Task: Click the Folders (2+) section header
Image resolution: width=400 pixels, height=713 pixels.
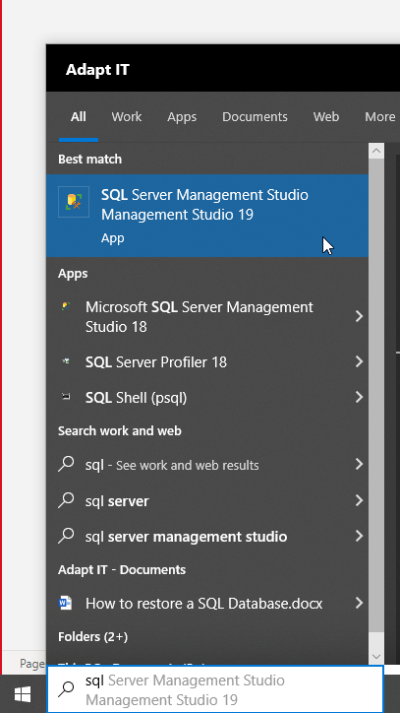Action: click(x=92, y=636)
